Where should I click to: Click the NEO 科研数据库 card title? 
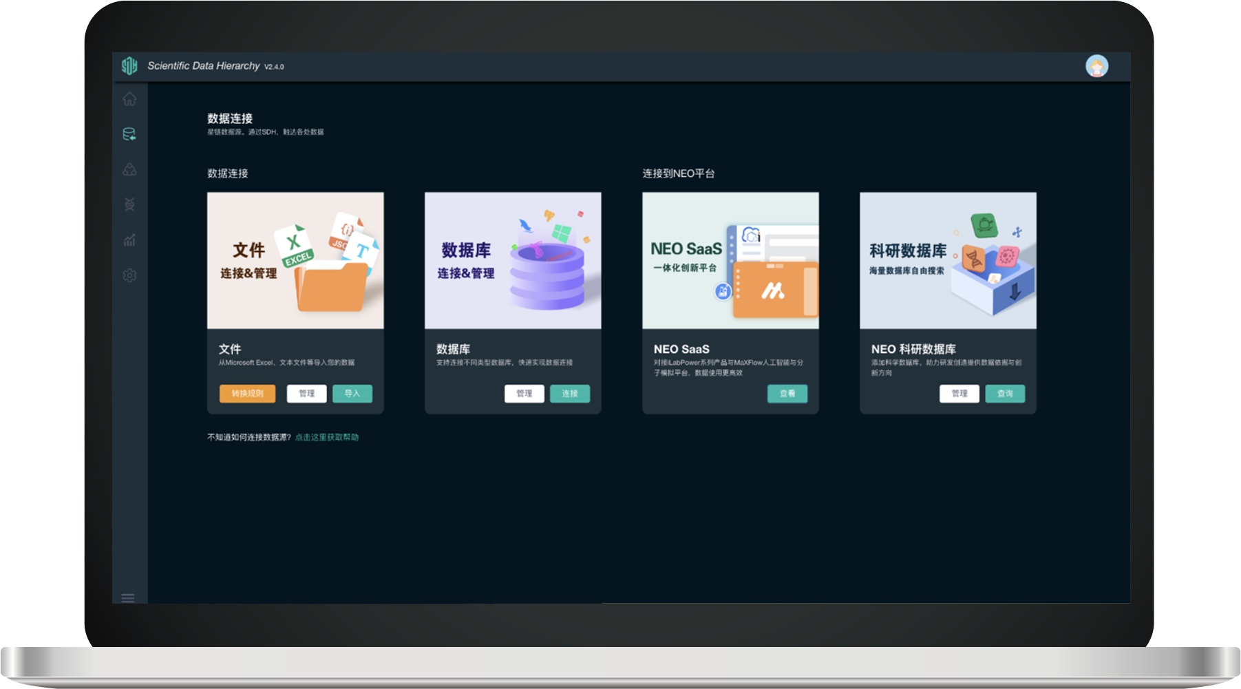click(913, 349)
